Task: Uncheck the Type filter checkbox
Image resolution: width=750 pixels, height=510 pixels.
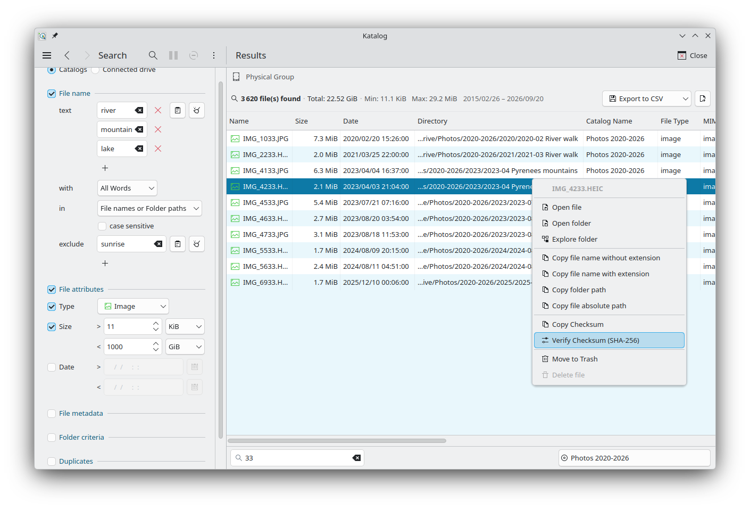Action: click(x=52, y=306)
